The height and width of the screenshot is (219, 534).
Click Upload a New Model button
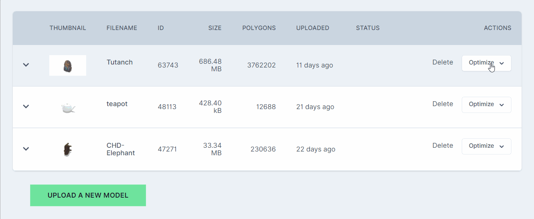(x=88, y=195)
